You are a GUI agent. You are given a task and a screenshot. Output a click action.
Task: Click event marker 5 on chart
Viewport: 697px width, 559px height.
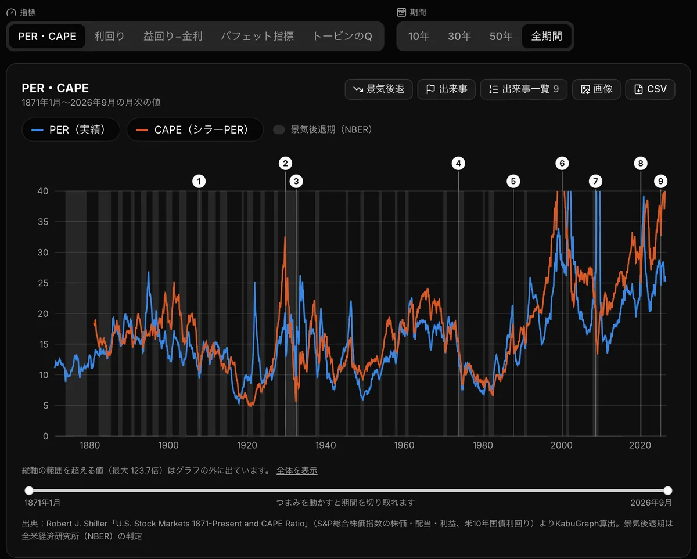pos(513,182)
